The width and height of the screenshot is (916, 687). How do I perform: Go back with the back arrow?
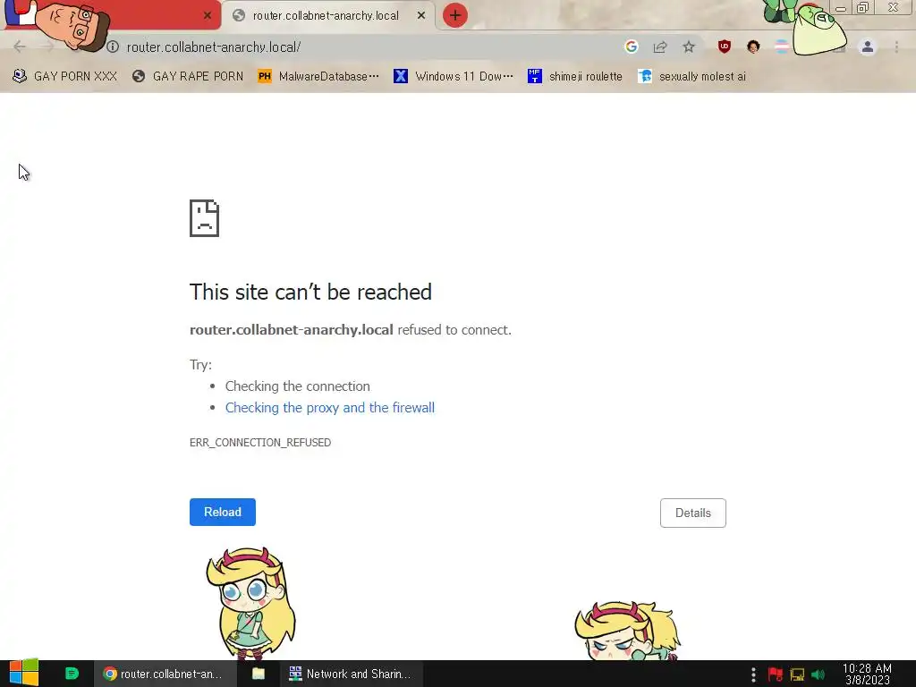(20, 47)
